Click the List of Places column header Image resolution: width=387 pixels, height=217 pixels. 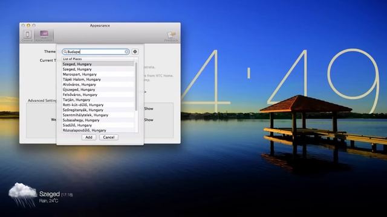pyautogui.click(x=98, y=59)
